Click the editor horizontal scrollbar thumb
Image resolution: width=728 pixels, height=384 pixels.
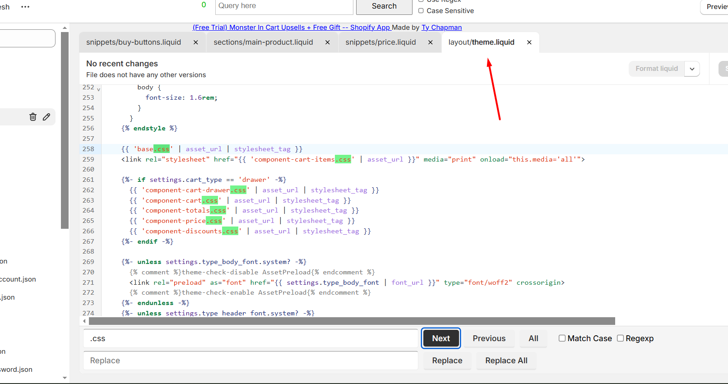pos(352,321)
